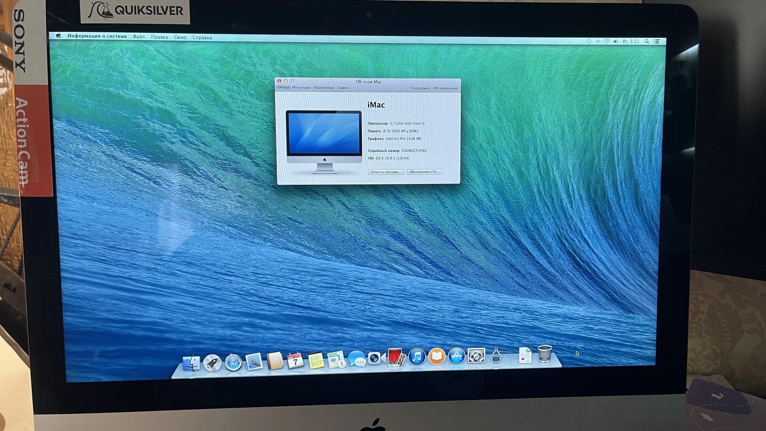766x431 pixels.
Task: Click System Information chip icon in Dock
Action: tap(496, 355)
